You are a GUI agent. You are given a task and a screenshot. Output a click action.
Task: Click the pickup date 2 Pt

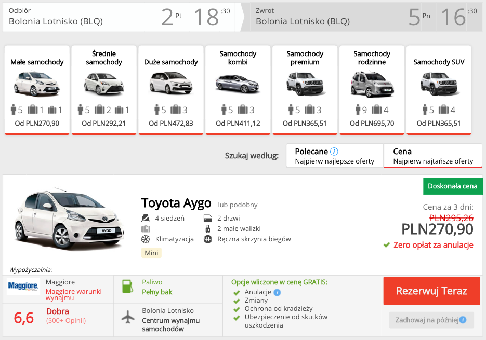pos(172,17)
